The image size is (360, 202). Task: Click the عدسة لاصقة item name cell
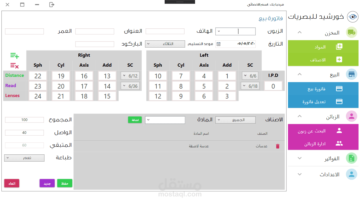click(199, 146)
